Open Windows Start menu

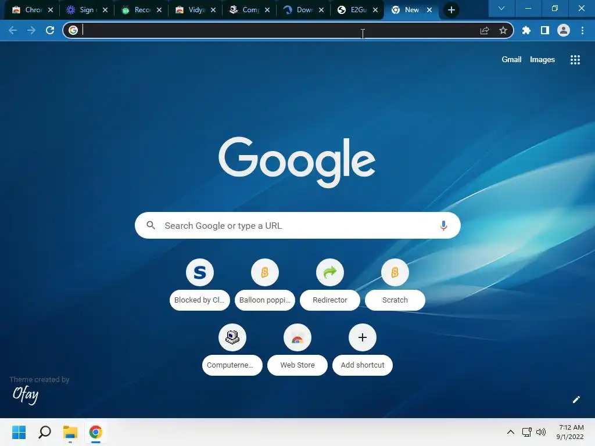(19, 432)
